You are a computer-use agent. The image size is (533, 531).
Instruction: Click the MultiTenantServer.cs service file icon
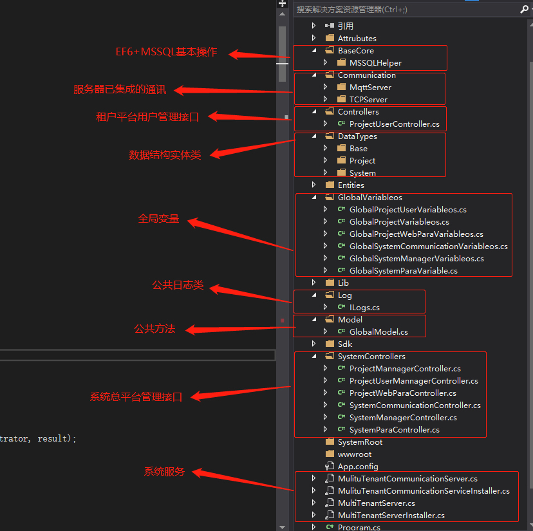click(x=330, y=503)
